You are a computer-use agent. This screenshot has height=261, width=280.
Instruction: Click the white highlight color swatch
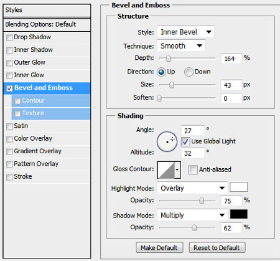238,187
